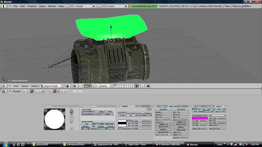Adjust the Alpha A 0.000 slider

[142, 129]
